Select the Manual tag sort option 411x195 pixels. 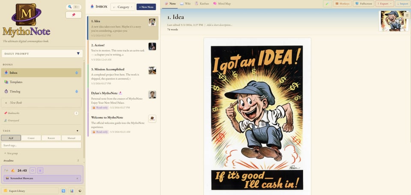(71, 138)
